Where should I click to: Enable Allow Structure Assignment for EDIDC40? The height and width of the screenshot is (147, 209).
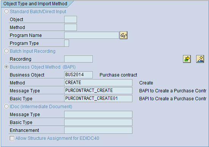tap(12, 138)
